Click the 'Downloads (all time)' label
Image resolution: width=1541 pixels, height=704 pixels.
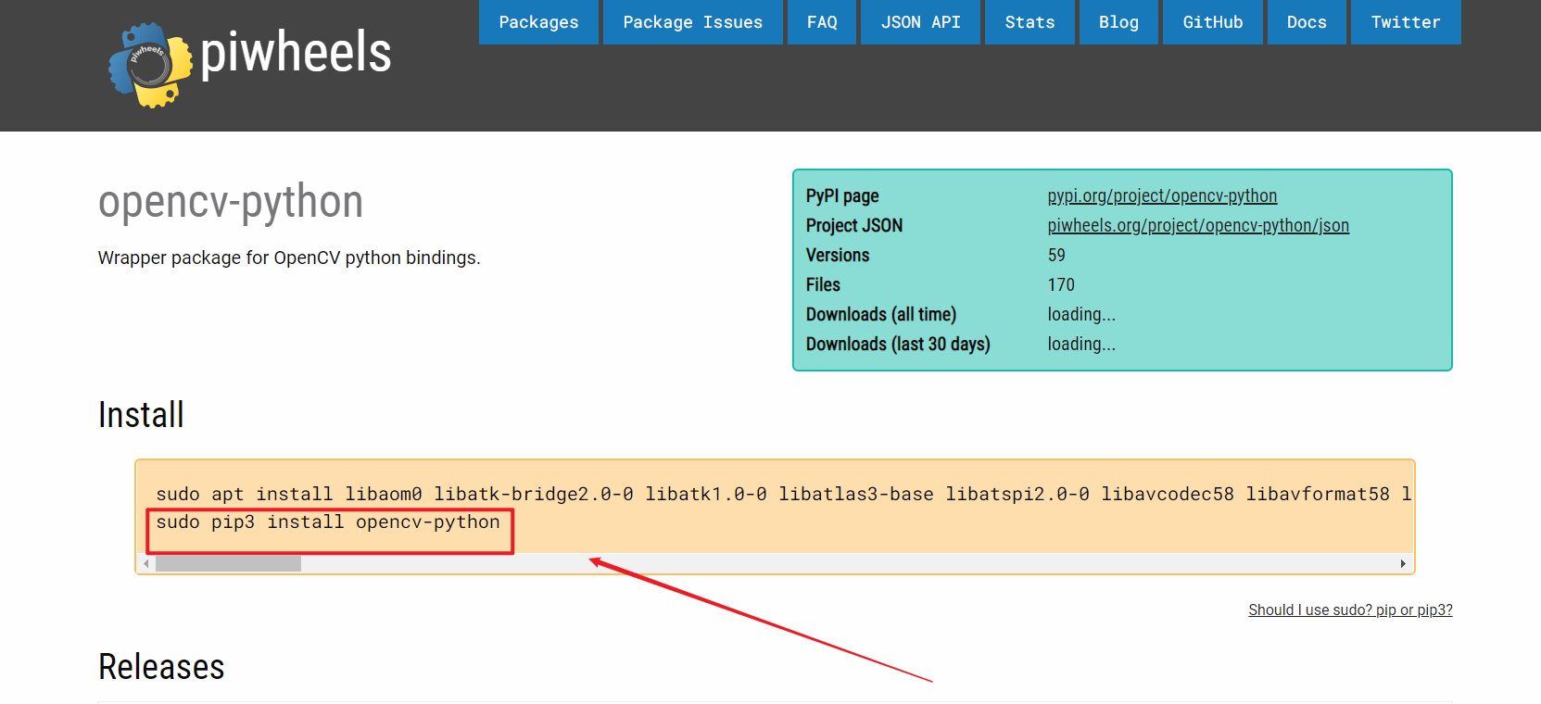tap(881, 314)
